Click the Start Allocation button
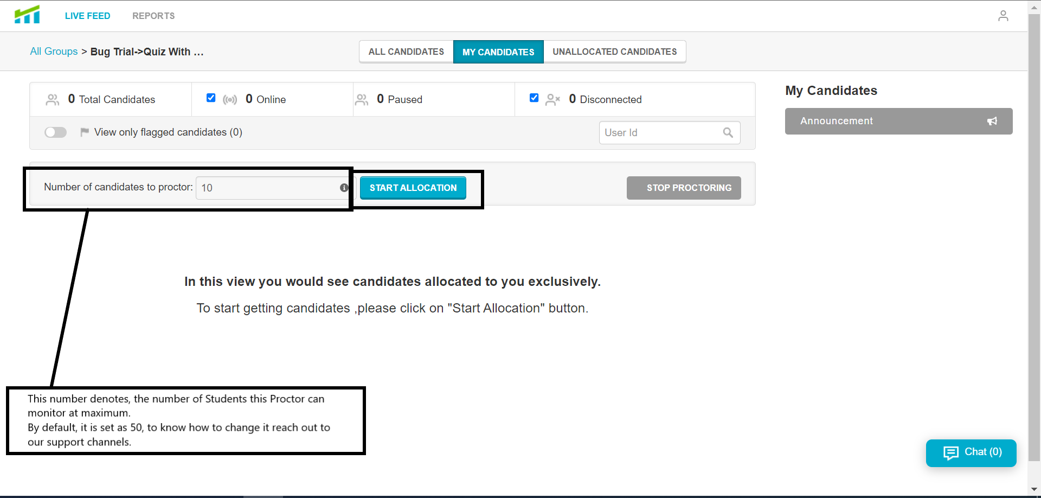 click(413, 188)
